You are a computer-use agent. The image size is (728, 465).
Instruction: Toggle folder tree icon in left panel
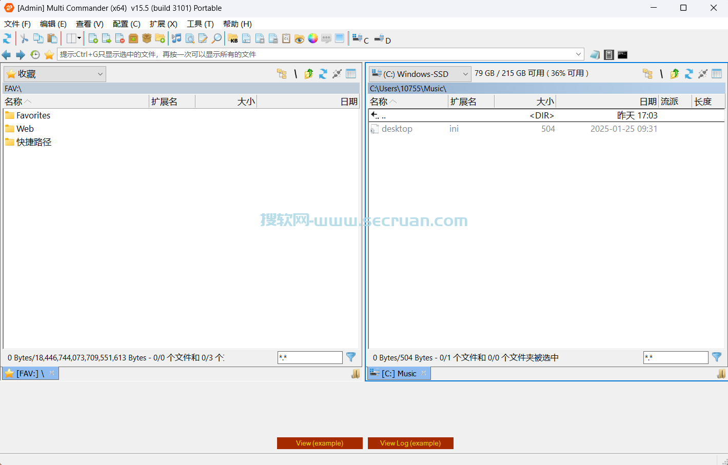click(282, 74)
